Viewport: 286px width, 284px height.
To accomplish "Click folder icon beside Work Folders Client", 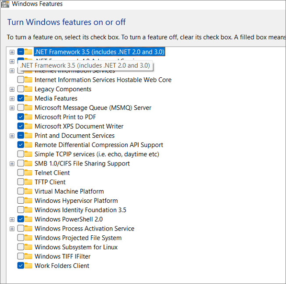I will point(29,266).
